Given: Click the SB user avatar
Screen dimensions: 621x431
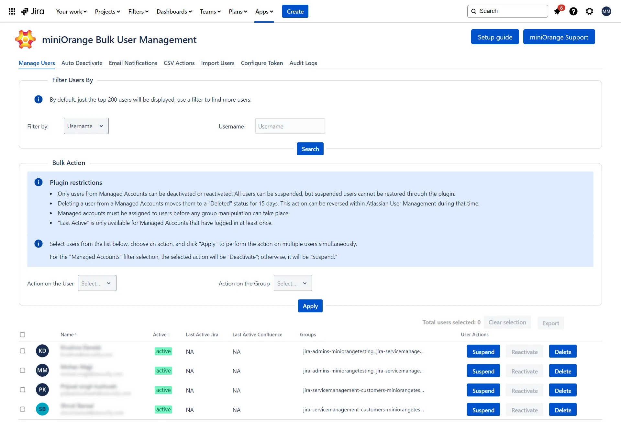Looking at the screenshot, I should pos(42,409).
